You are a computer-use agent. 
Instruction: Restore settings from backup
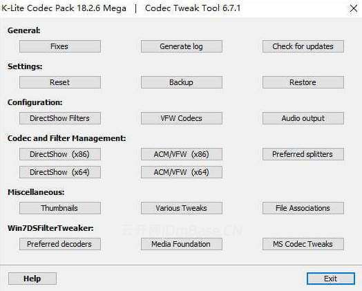point(303,82)
